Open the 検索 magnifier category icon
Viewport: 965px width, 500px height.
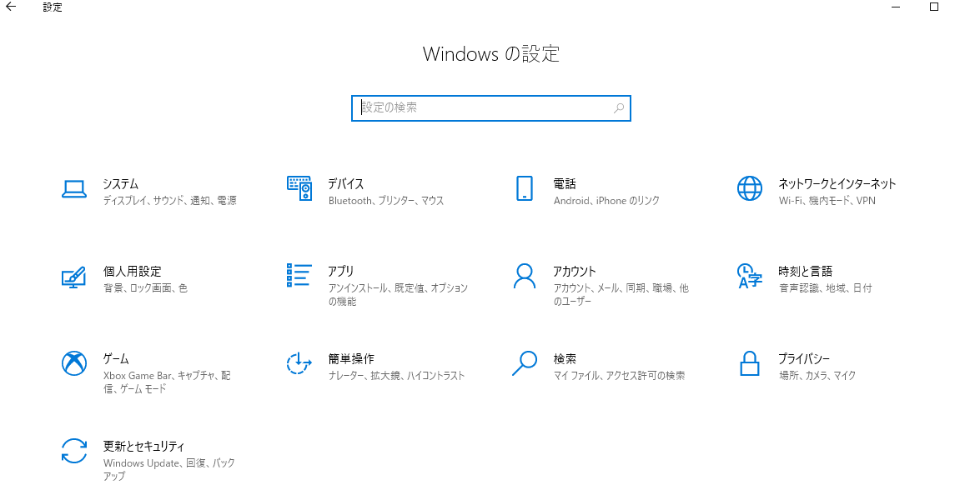coord(525,363)
